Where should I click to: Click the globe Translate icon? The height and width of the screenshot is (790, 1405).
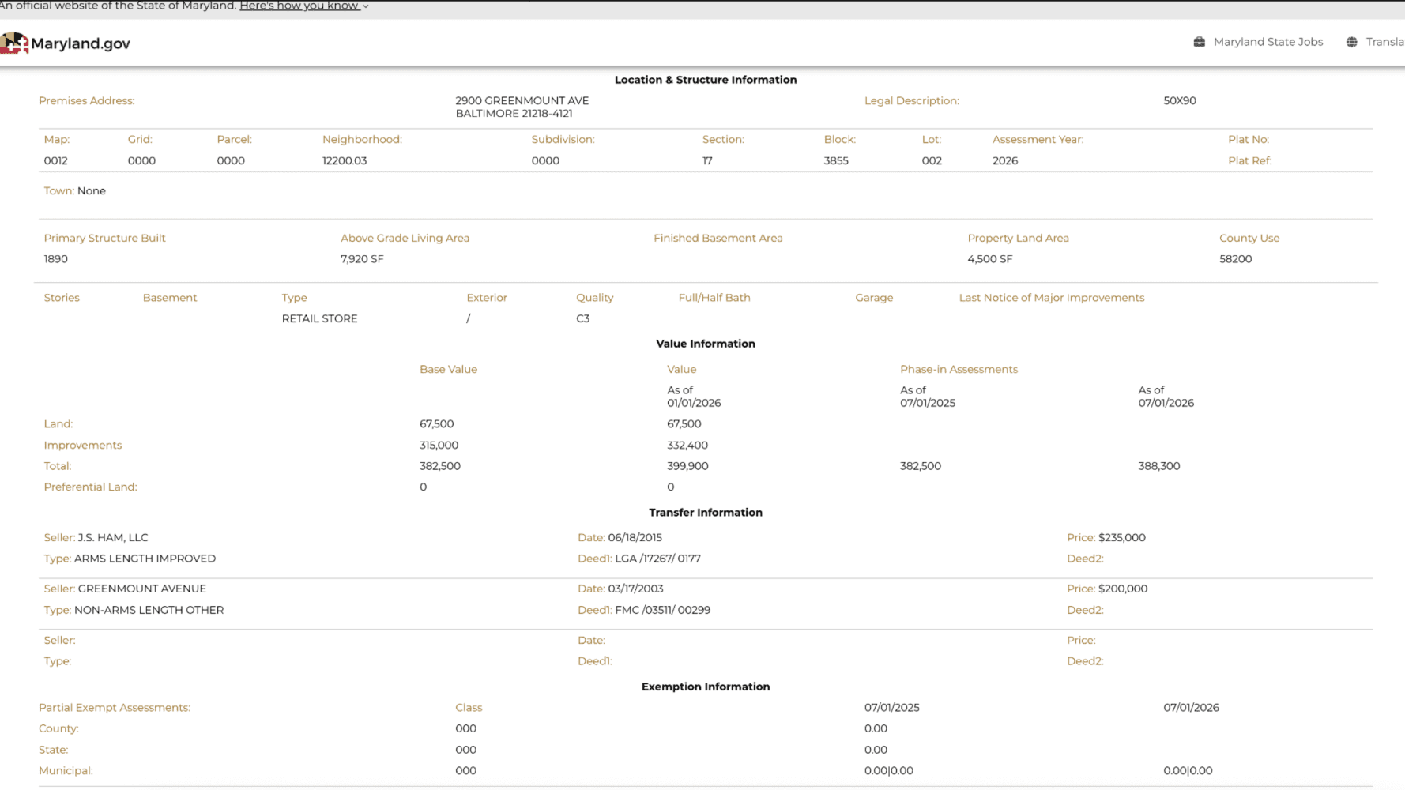click(x=1352, y=42)
